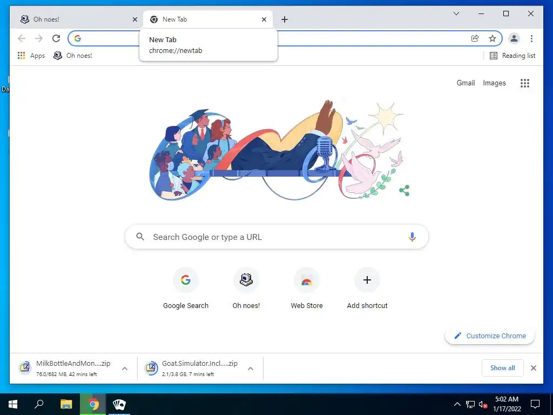Screen dimensions: 553x415
Task: Focus the Search Google or type a URL box
Action: coord(277,237)
